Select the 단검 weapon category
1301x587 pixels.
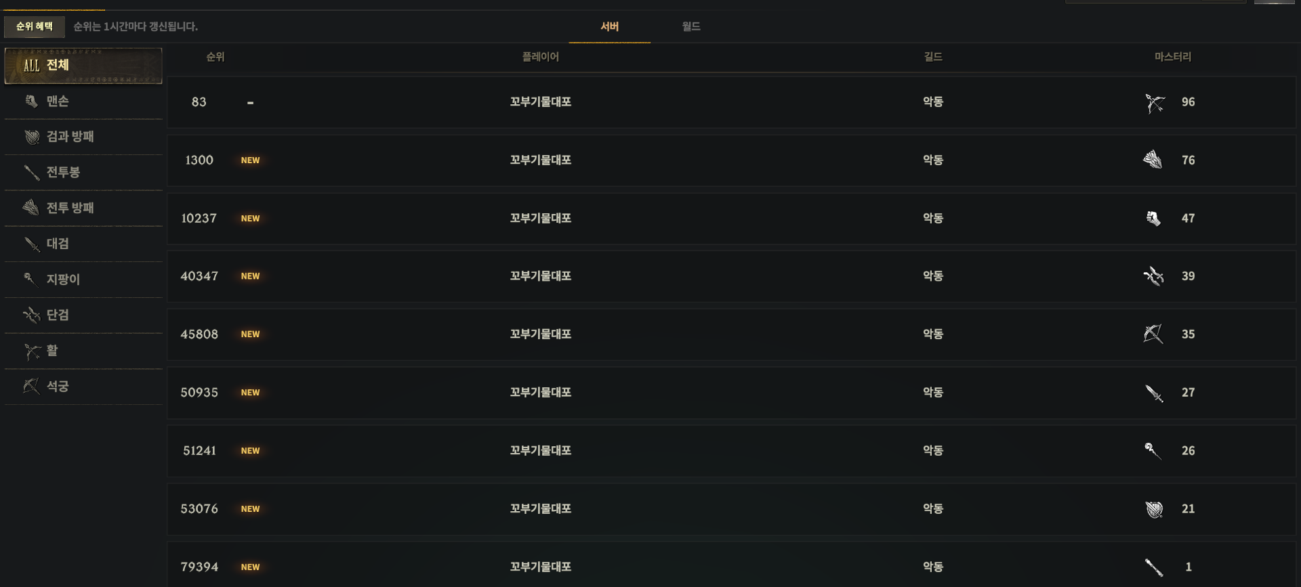click(83, 315)
